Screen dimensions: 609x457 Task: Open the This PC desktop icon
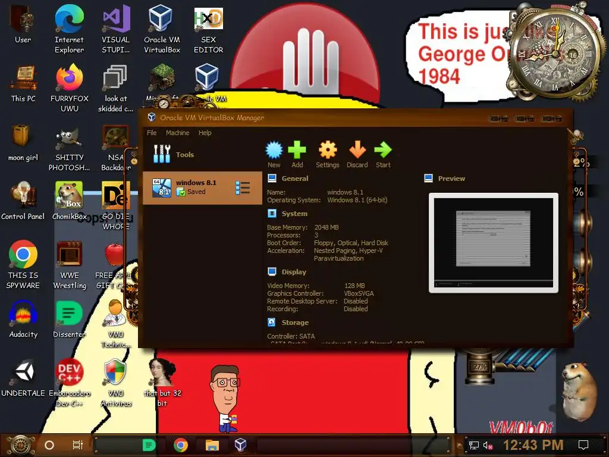tap(23, 83)
